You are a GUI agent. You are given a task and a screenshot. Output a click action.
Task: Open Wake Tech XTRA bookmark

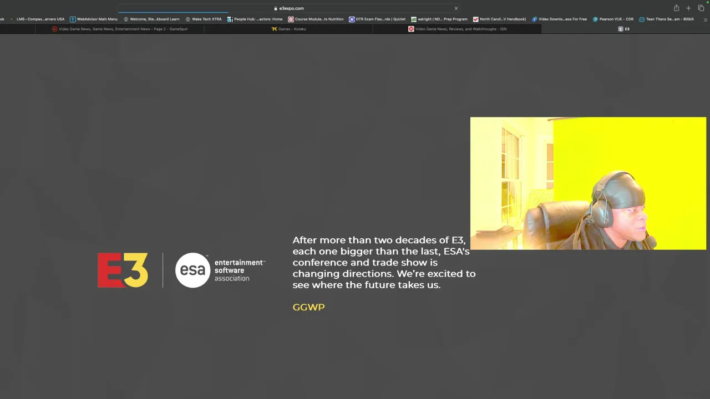coord(203,19)
